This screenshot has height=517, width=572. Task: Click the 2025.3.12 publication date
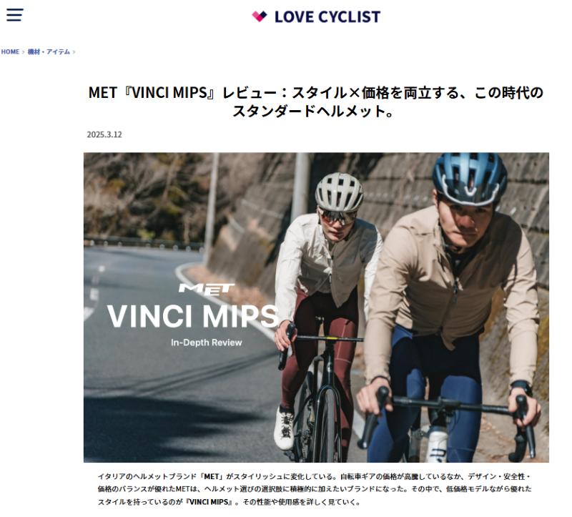104,134
